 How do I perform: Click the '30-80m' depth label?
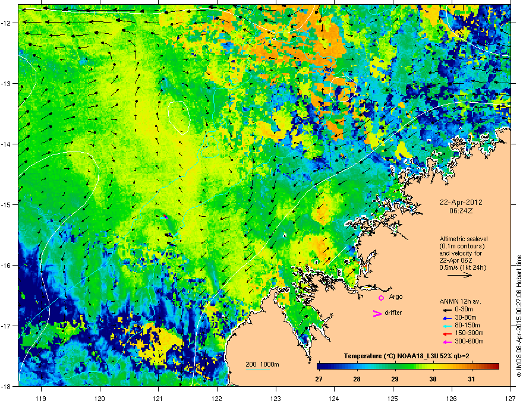[x=465, y=317]
